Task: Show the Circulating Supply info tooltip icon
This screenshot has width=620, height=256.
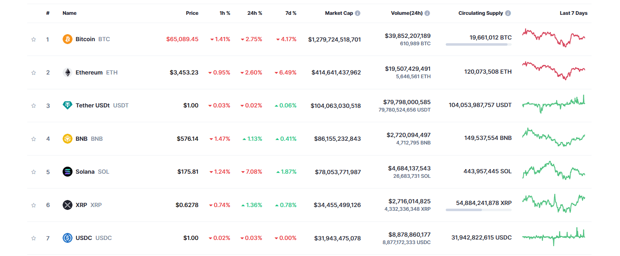Action: tap(508, 13)
